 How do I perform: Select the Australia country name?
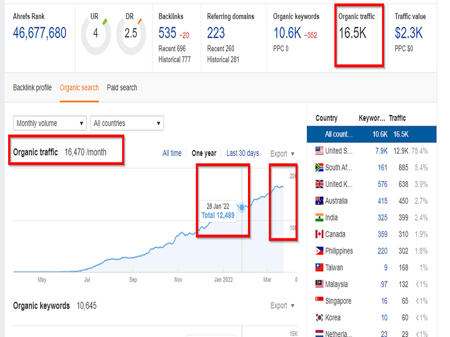click(336, 201)
